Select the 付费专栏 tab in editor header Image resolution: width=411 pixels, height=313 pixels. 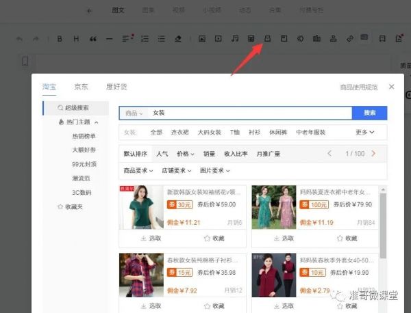pos(312,10)
